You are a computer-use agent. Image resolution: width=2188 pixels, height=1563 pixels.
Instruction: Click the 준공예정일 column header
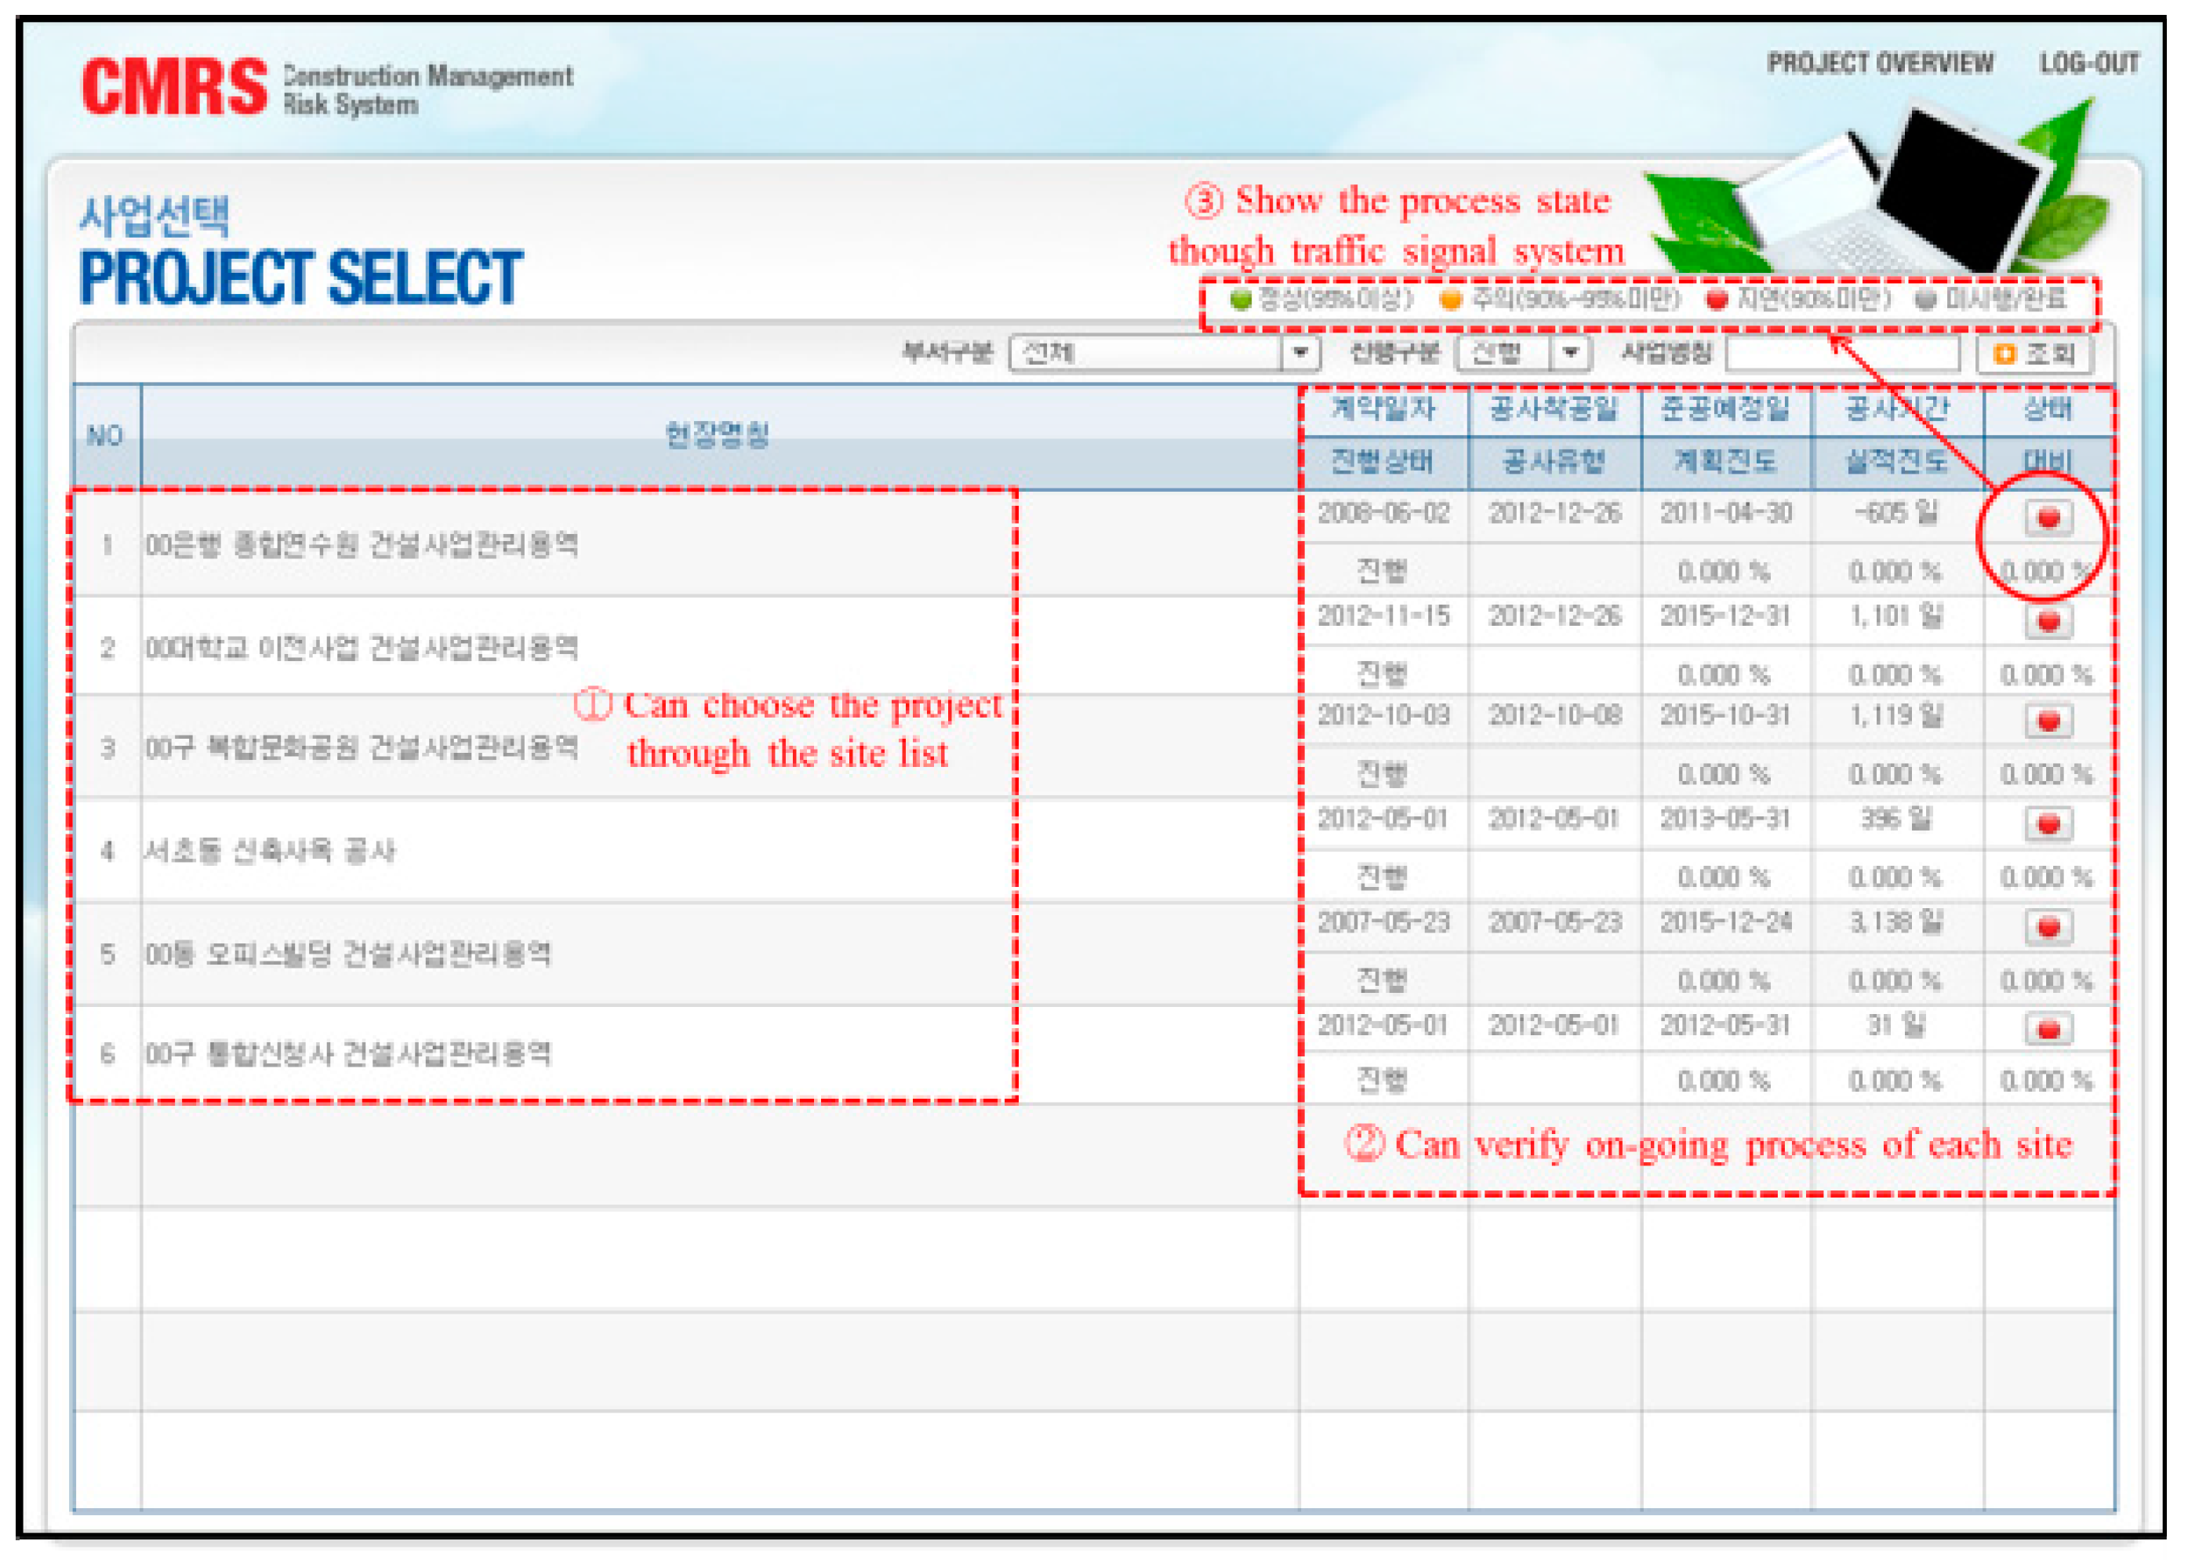coord(1725,410)
